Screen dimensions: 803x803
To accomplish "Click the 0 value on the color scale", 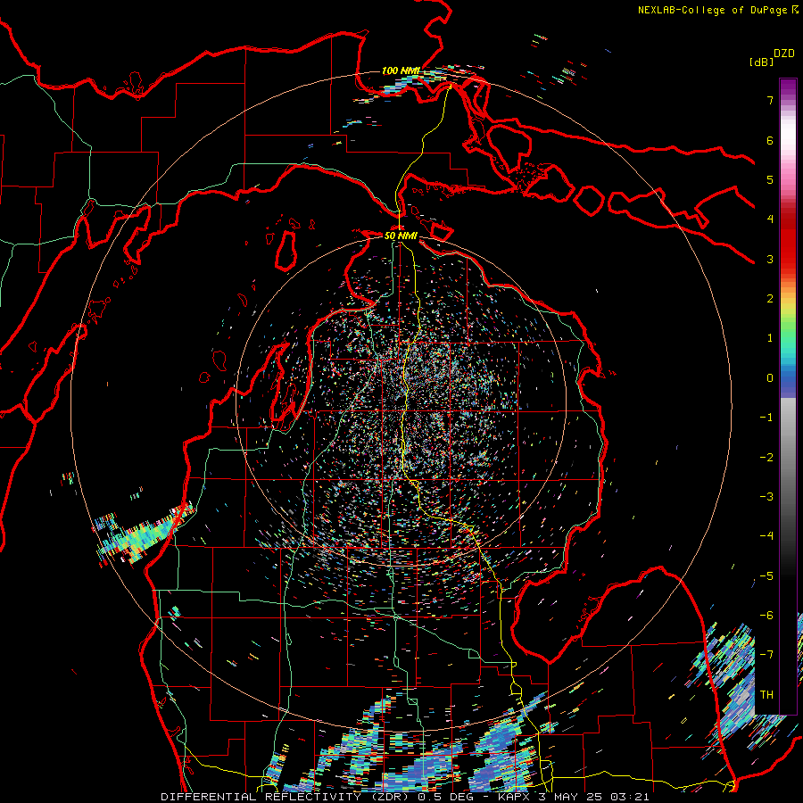I will click(x=770, y=378).
